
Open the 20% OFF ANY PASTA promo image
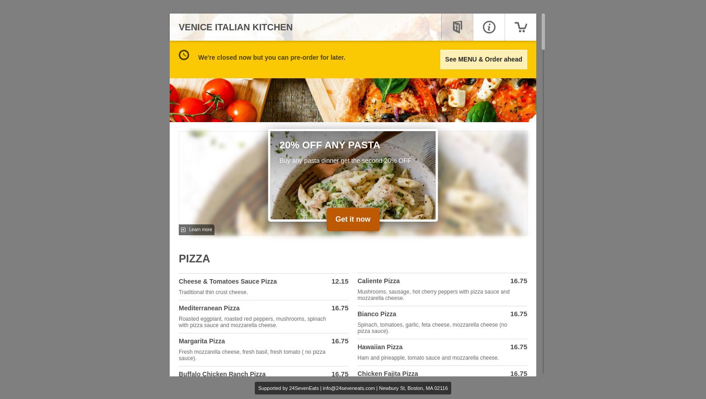pos(353,175)
